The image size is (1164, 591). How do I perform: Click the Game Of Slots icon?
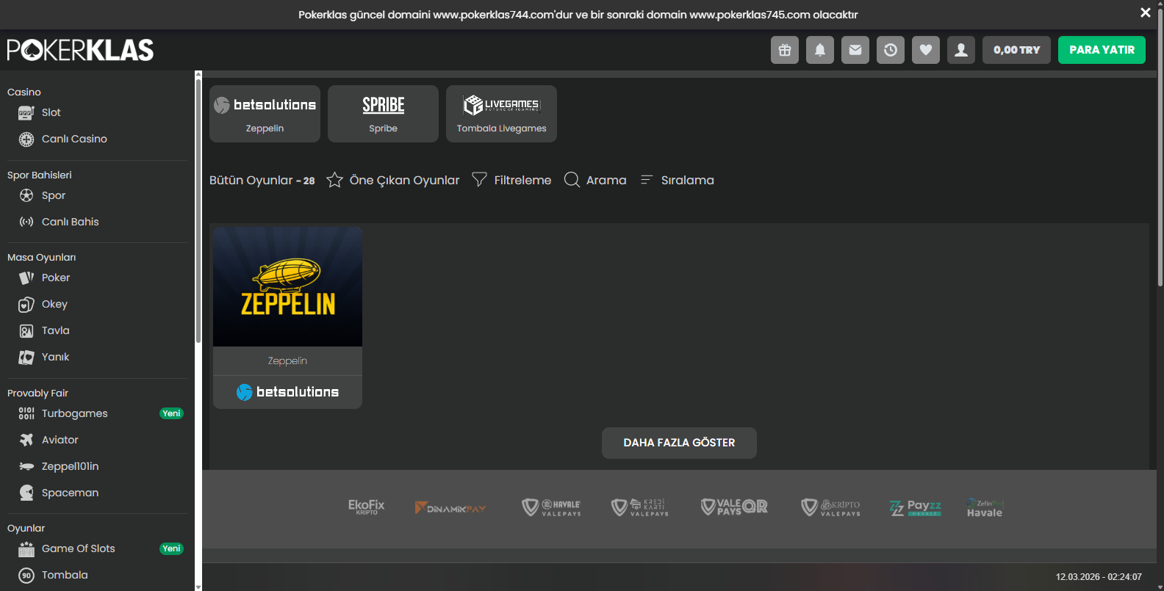[x=26, y=549]
